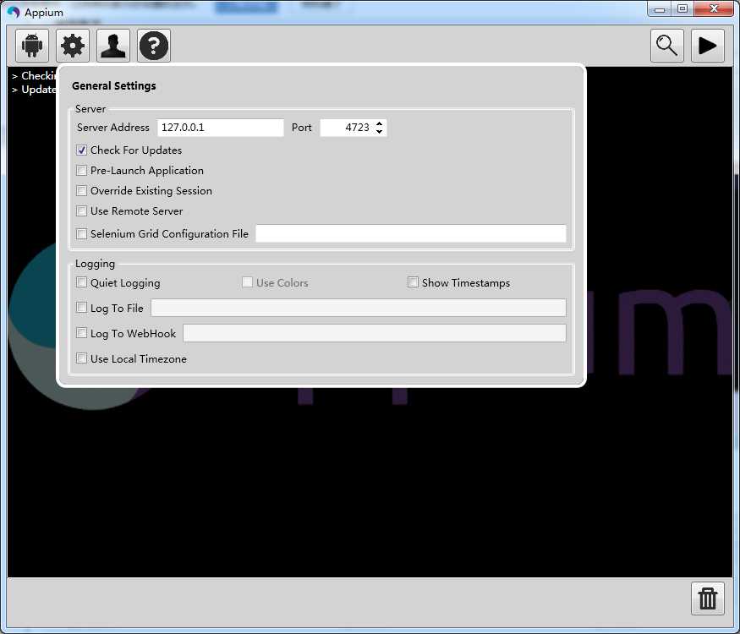Close General Settings via the gear icon
This screenshot has width=740, height=634.
coord(73,46)
